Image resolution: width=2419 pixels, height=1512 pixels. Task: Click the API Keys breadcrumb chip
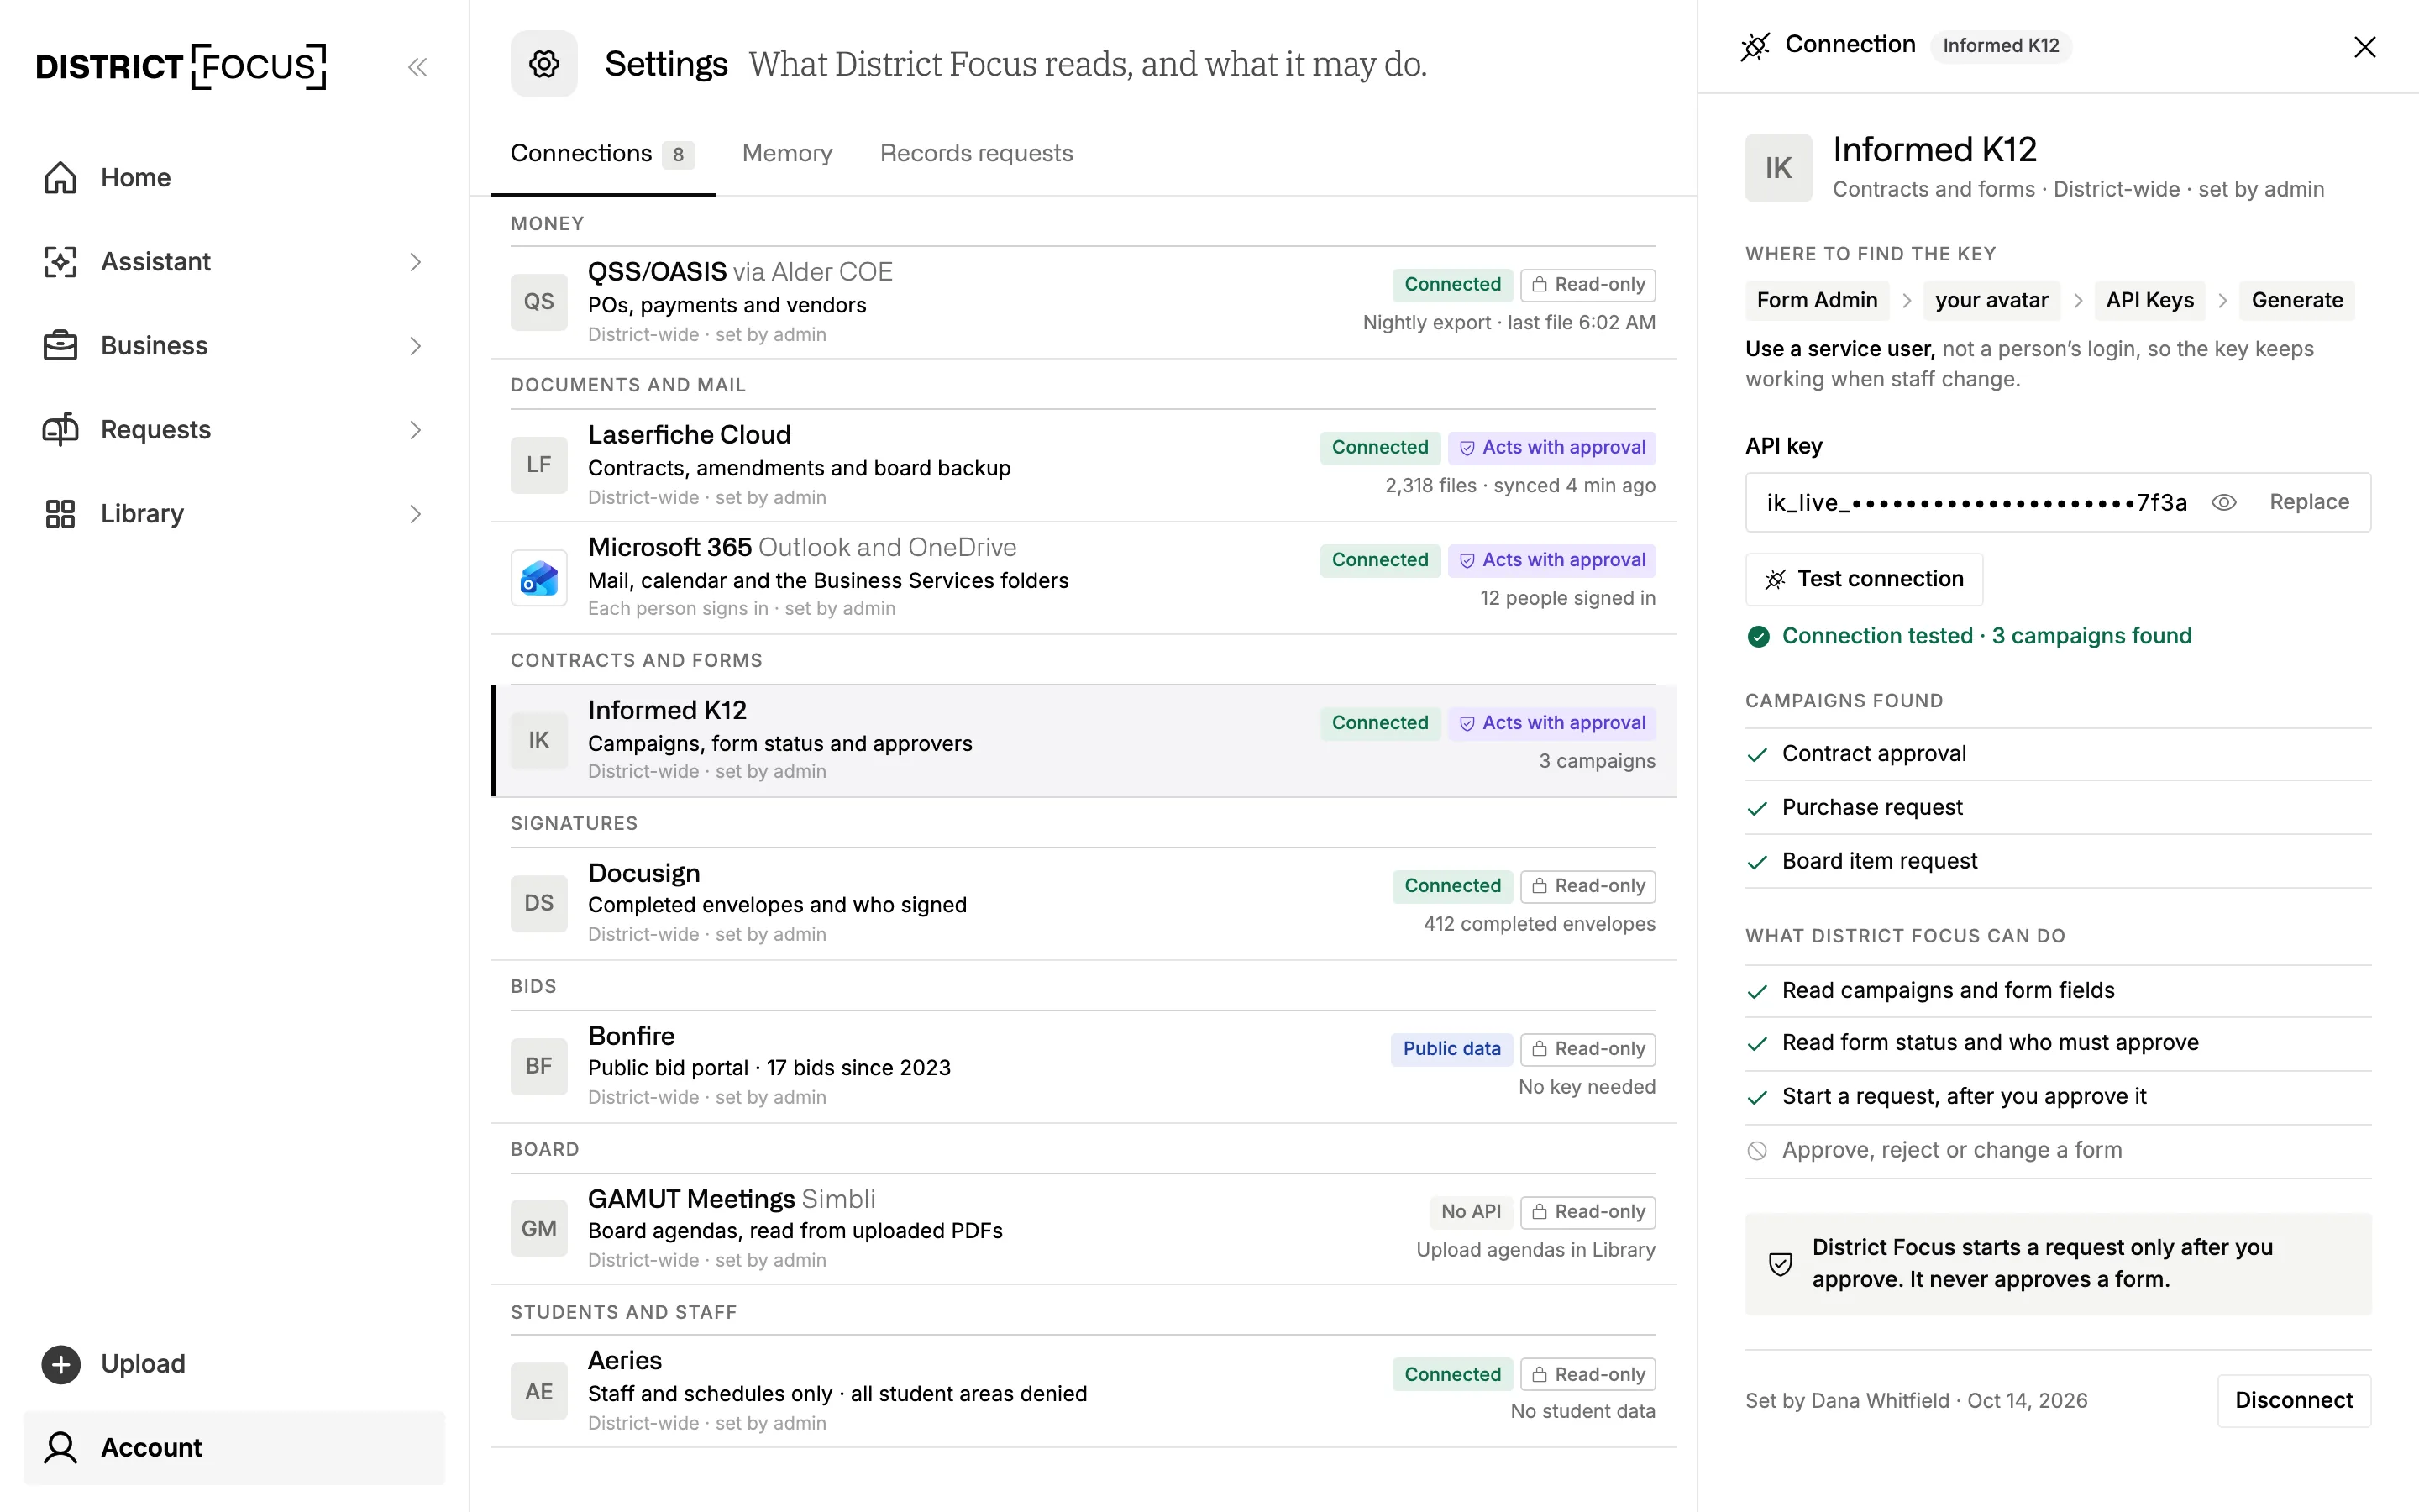(x=2149, y=300)
